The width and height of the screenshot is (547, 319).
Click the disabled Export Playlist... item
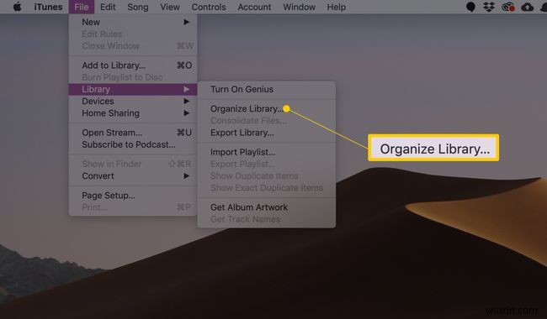coord(267,164)
